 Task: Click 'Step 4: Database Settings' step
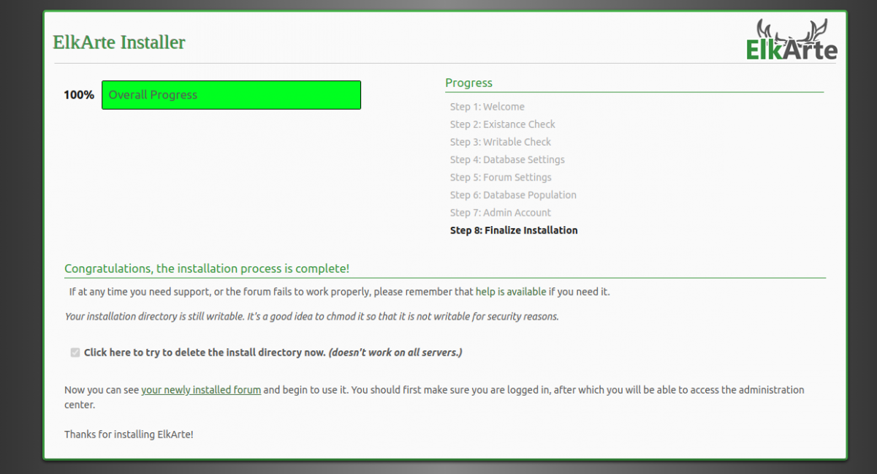click(x=507, y=159)
